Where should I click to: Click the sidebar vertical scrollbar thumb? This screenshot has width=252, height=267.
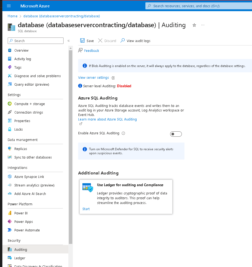(70, 147)
